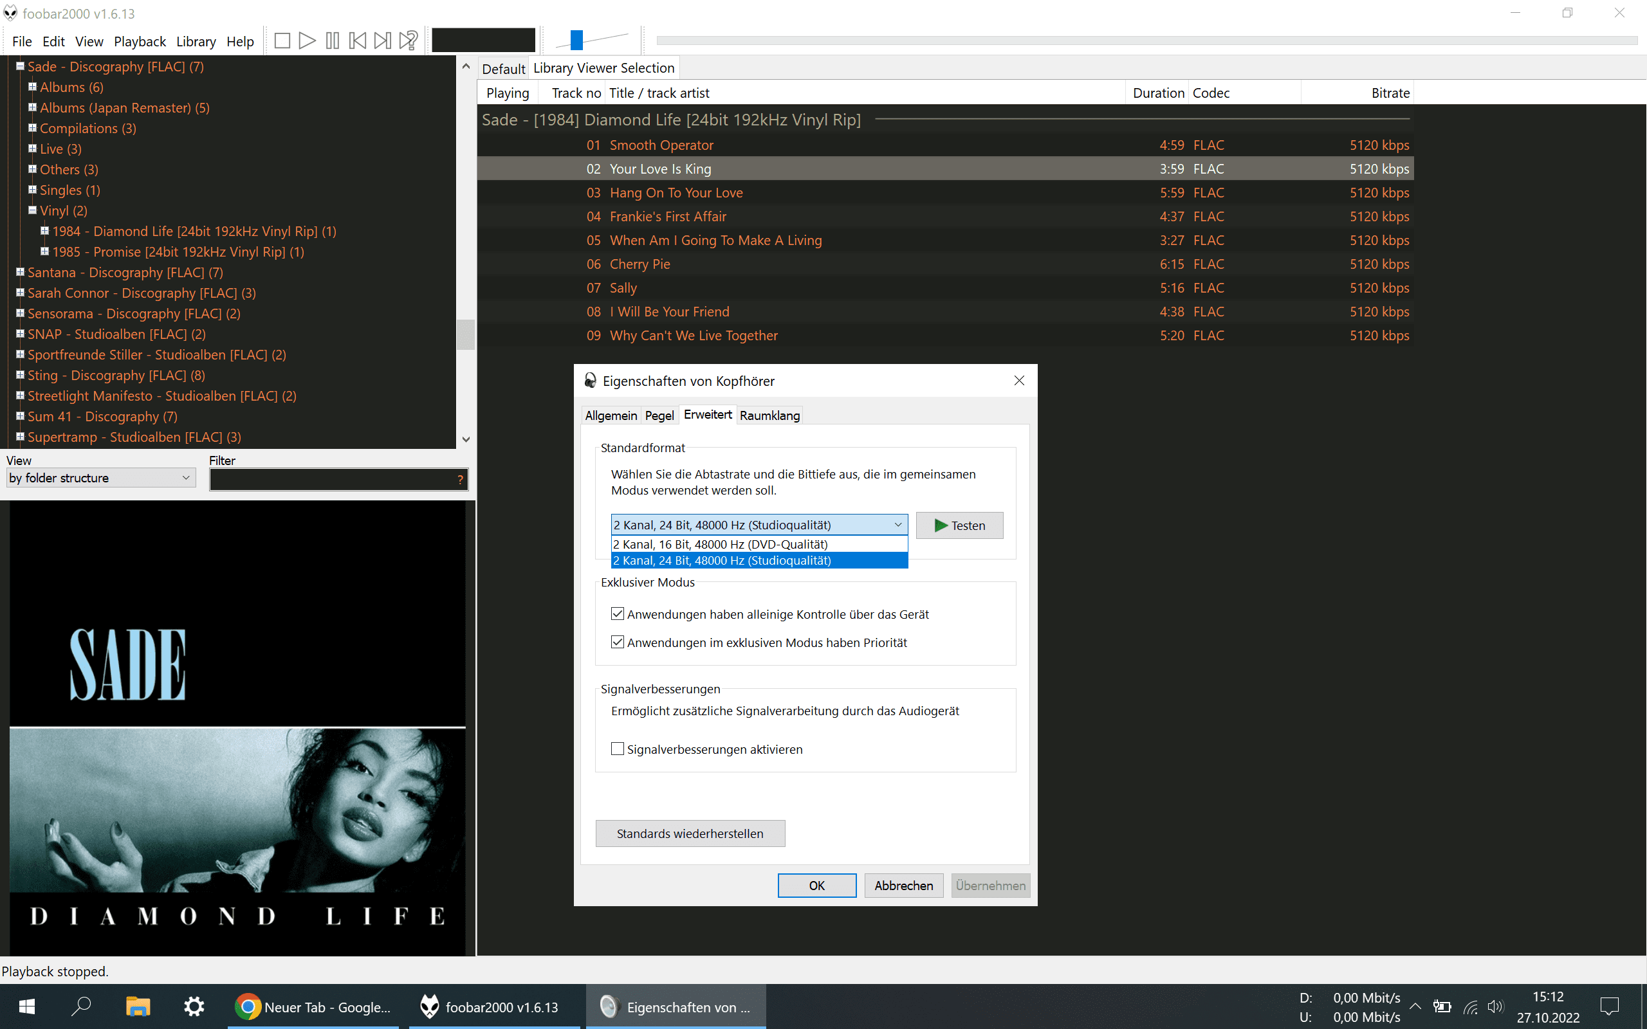Viewport: 1647px width, 1029px height.
Task: Open the notification center icon
Action: pyautogui.click(x=1610, y=1006)
